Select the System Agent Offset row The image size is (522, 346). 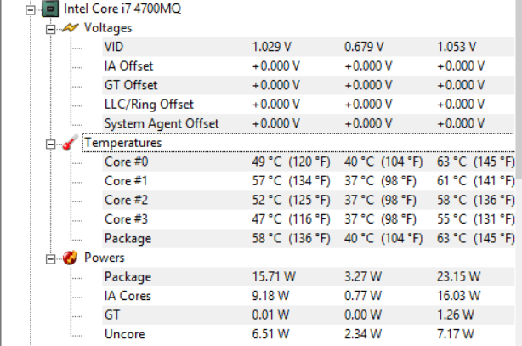coord(161,124)
